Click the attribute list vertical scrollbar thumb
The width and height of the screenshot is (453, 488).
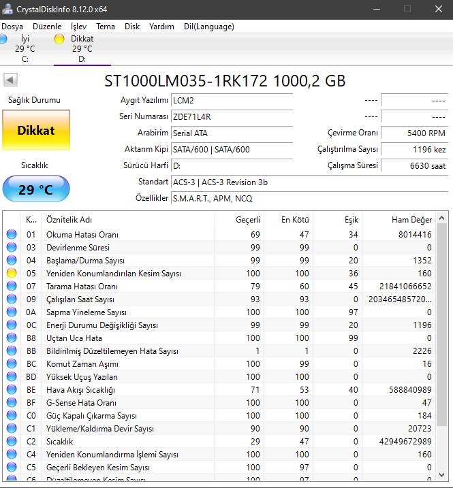(441, 325)
